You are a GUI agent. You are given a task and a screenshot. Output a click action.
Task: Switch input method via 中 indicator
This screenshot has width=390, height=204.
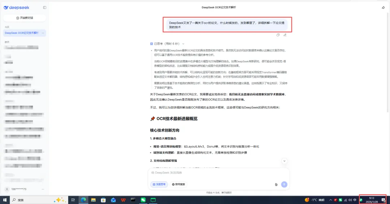pos(355,200)
